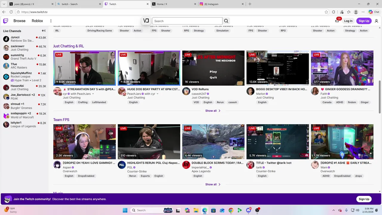Image resolution: width=382 pixels, height=215 pixels.
Task: Open the Whispers inbox with 28 badge
Action: pyautogui.click(x=337, y=20)
